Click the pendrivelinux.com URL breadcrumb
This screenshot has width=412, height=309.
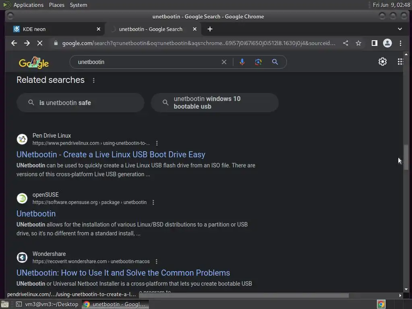91,143
